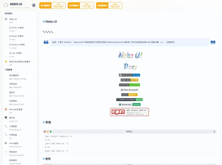Open 在 HTML 中使用 page
This screenshot has width=222, height=165.
pos(20,29)
